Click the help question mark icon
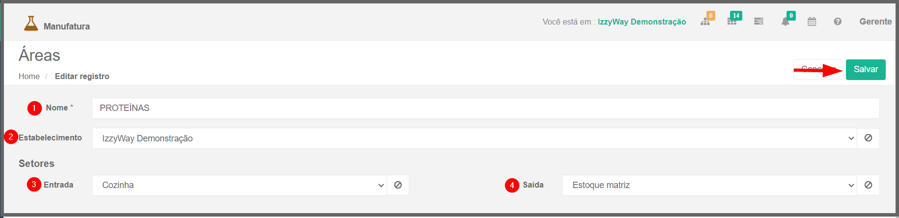 coord(838,22)
